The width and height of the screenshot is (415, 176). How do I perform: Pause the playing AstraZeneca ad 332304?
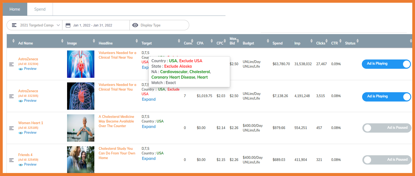(x=386, y=64)
